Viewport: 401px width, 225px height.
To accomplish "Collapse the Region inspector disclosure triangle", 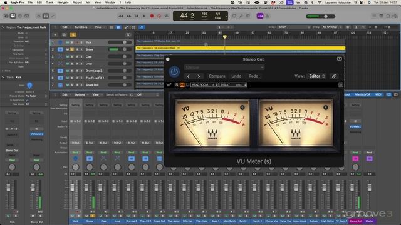I will coord(3,27).
